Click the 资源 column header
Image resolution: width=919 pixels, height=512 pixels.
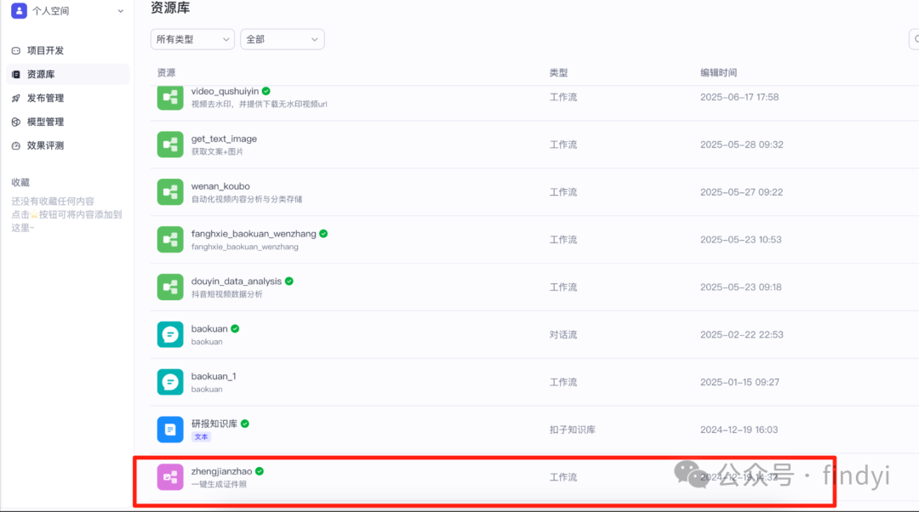(x=166, y=72)
